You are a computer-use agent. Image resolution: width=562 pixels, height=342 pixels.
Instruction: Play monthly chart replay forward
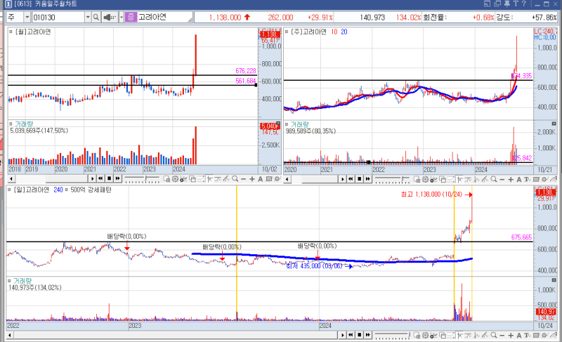(x=92, y=178)
